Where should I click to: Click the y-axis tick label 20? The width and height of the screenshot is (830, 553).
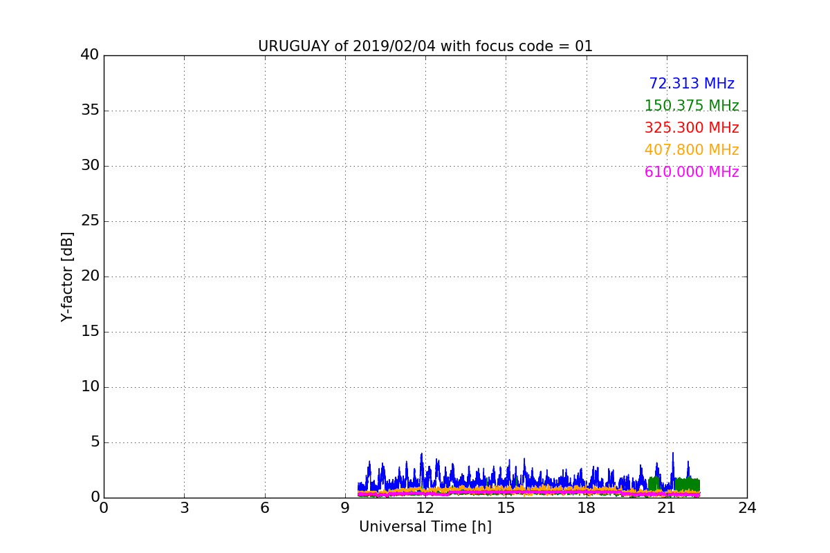click(90, 276)
